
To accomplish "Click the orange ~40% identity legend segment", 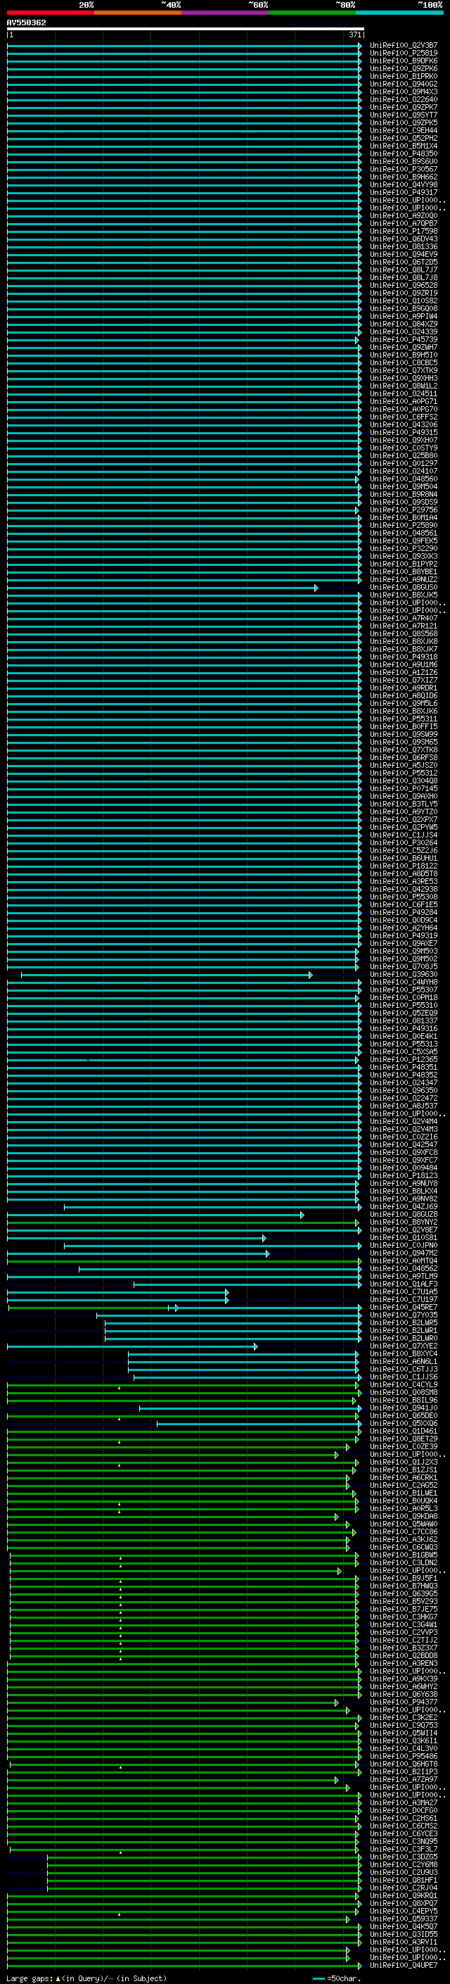I will pos(138,13).
